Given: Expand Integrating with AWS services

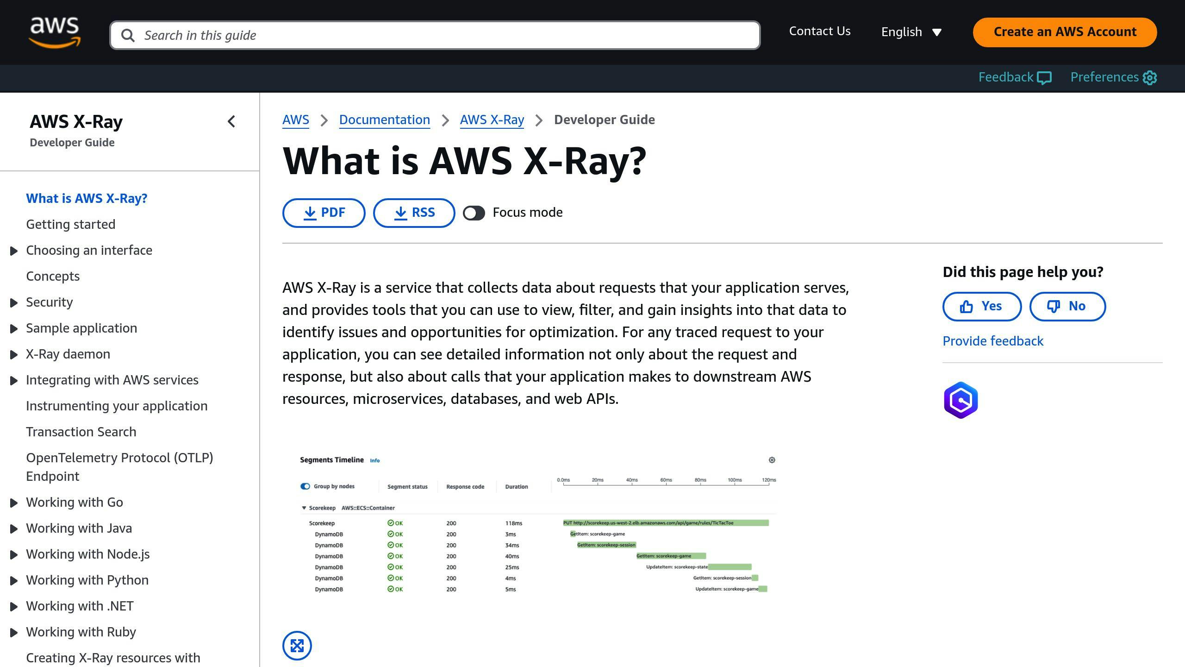Looking at the screenshot, I should 14,381.
